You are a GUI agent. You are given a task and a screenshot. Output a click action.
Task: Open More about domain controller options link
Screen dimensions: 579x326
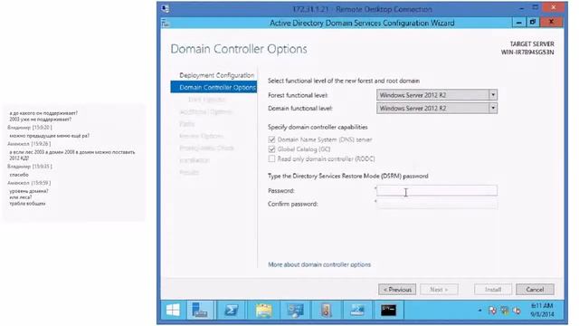point(319,264)
